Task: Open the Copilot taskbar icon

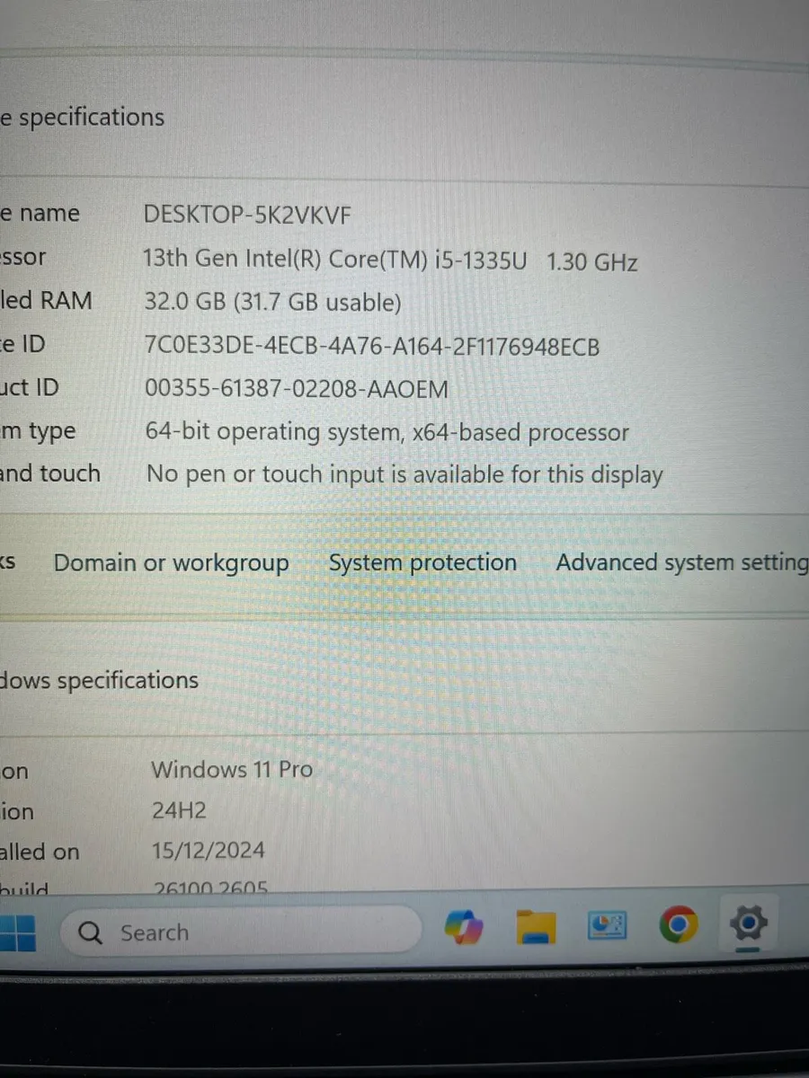Action: pyautogui.click(x=464, y=928)
